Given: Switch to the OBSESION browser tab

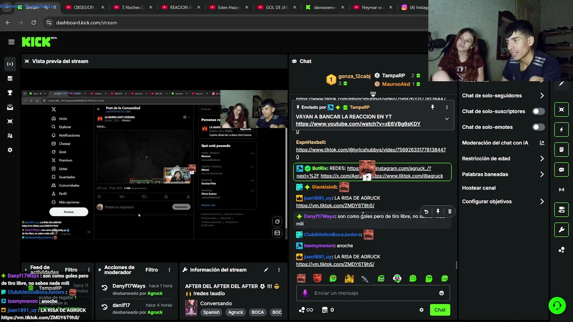Looking at the screenshot, I should coord(84,7).
